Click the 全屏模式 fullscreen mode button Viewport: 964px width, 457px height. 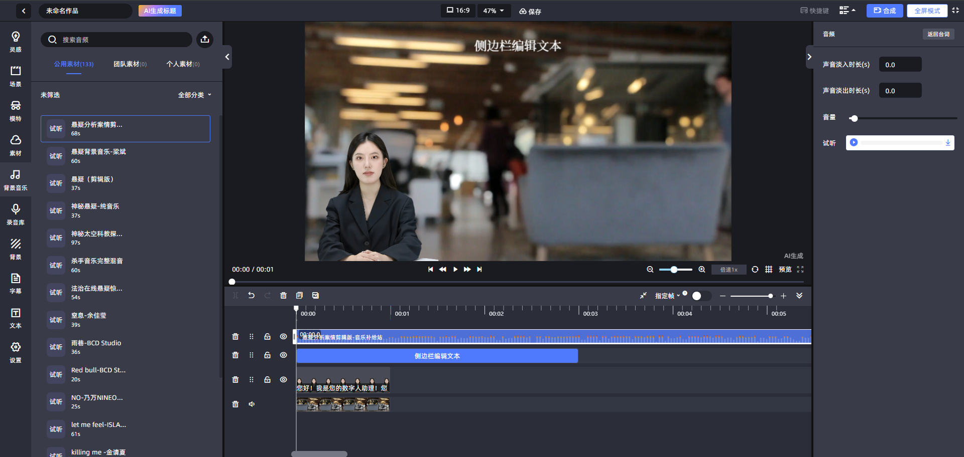click(927, 11)
